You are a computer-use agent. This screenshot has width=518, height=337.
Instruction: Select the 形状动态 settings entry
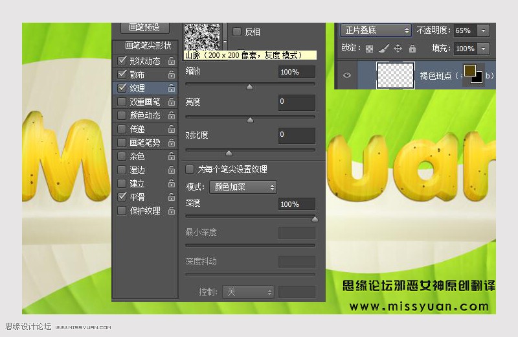145,61
